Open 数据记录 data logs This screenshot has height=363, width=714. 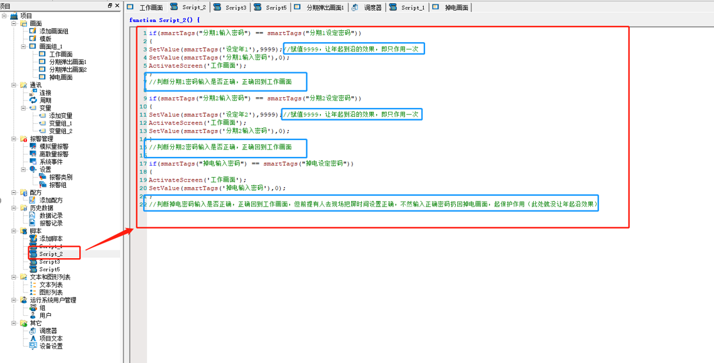tap(51, 215)
